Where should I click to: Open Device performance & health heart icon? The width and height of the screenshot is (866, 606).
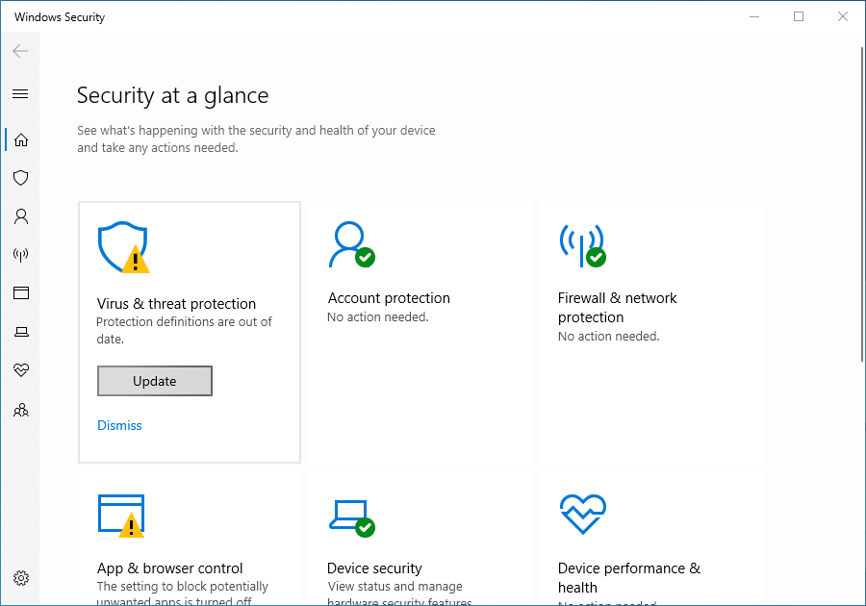(21, 370)
